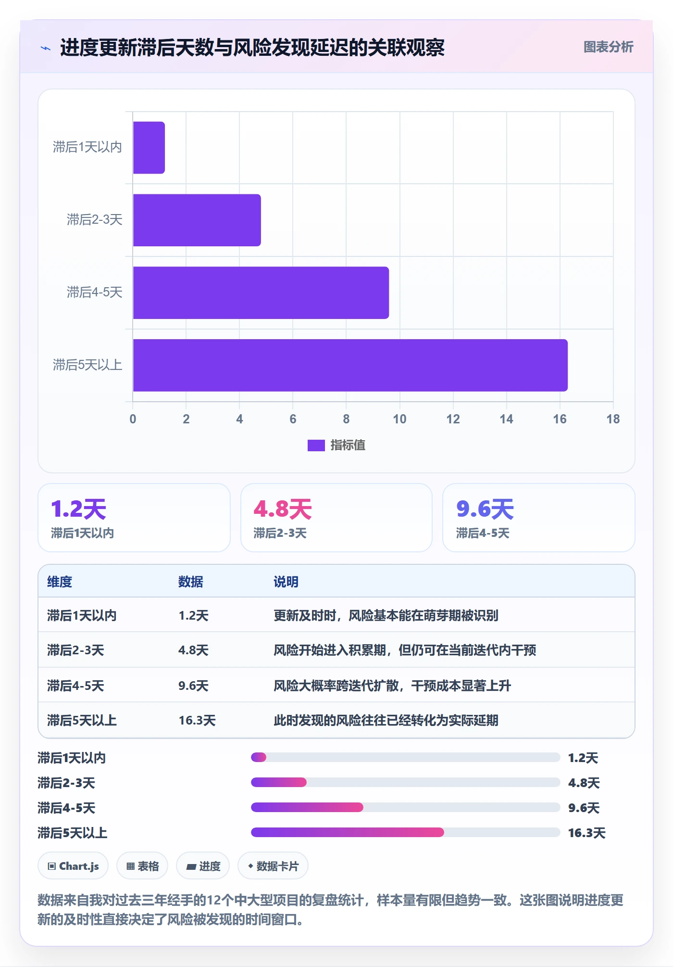
Task: Click the 说明 table column header
Action: coord(286,582)
